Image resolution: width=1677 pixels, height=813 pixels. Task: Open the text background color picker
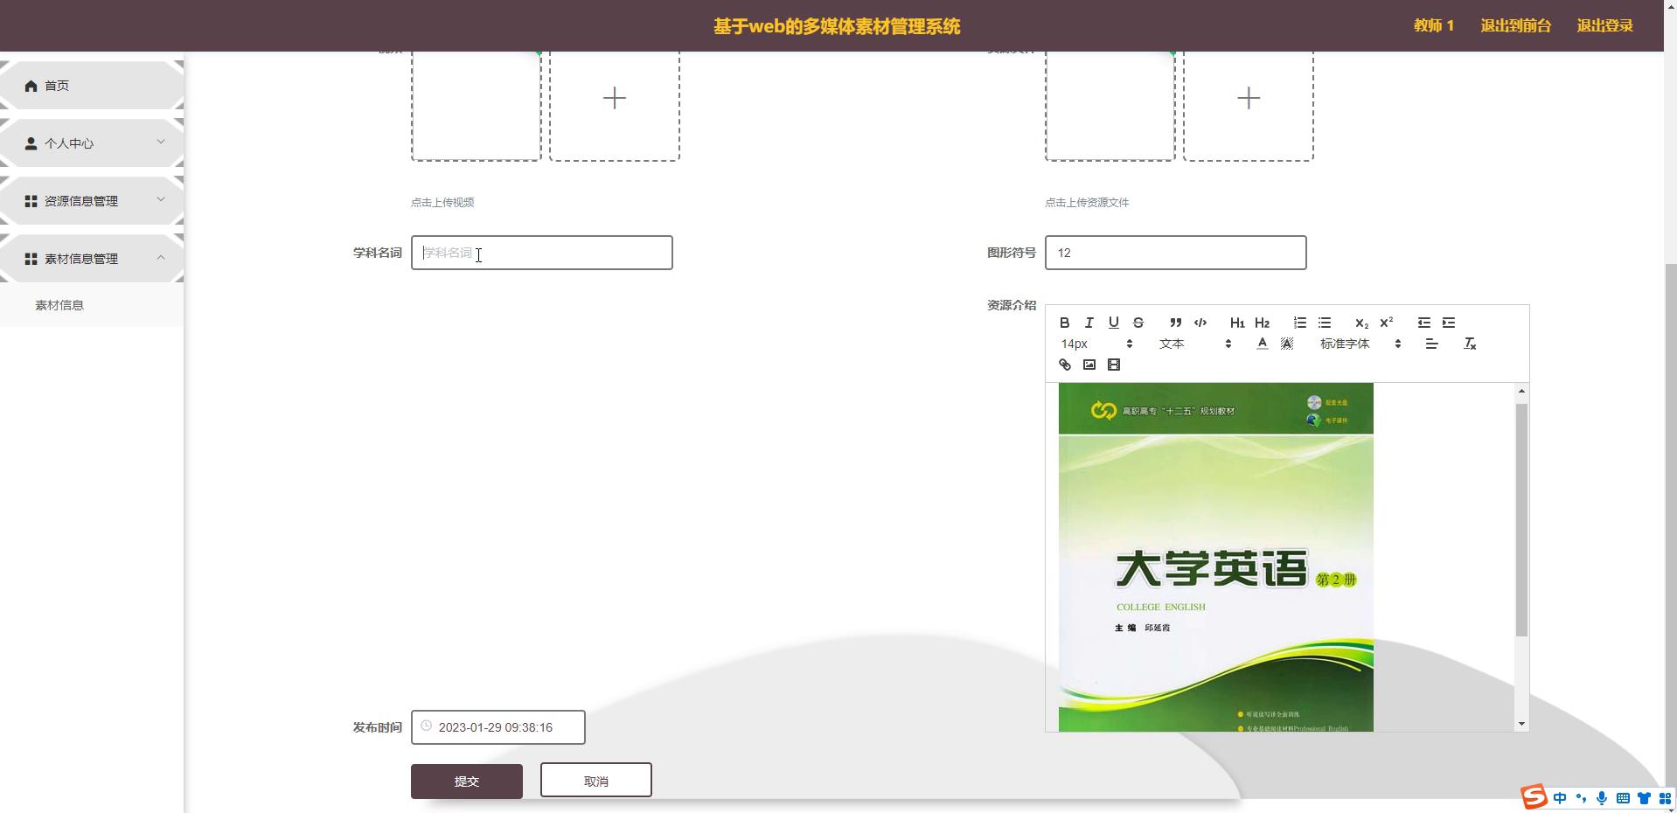[x=1286, y=344]
